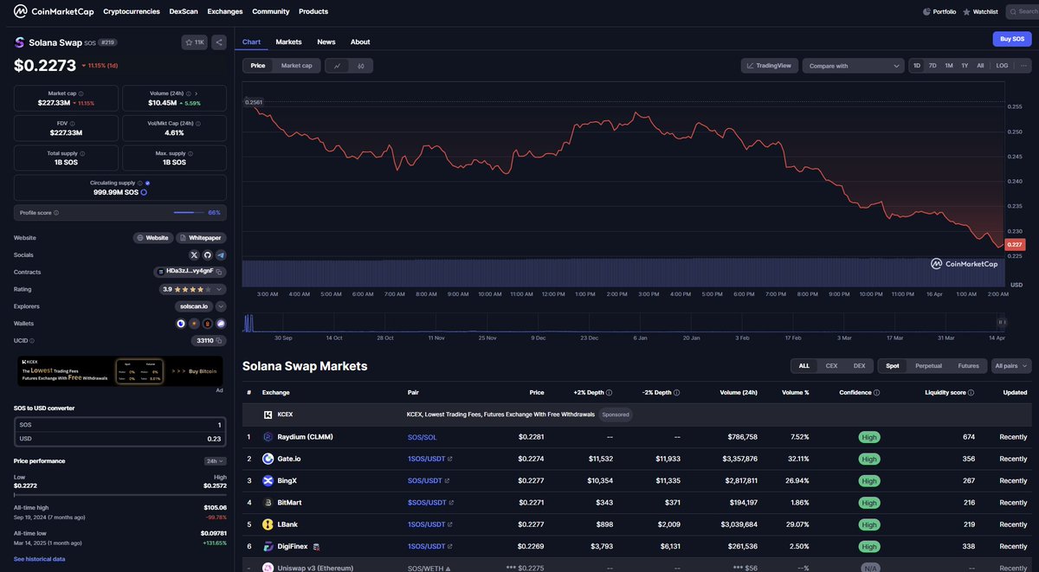The height and width of the screenshot is (572, 1039).
Task: Set chart range to 7D
Action: coord(933,66)
